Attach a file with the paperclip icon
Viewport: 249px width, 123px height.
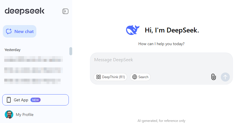click(213, 77)
